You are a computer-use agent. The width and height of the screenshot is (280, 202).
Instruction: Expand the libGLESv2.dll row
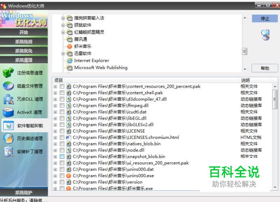click(x=55, y=125)
